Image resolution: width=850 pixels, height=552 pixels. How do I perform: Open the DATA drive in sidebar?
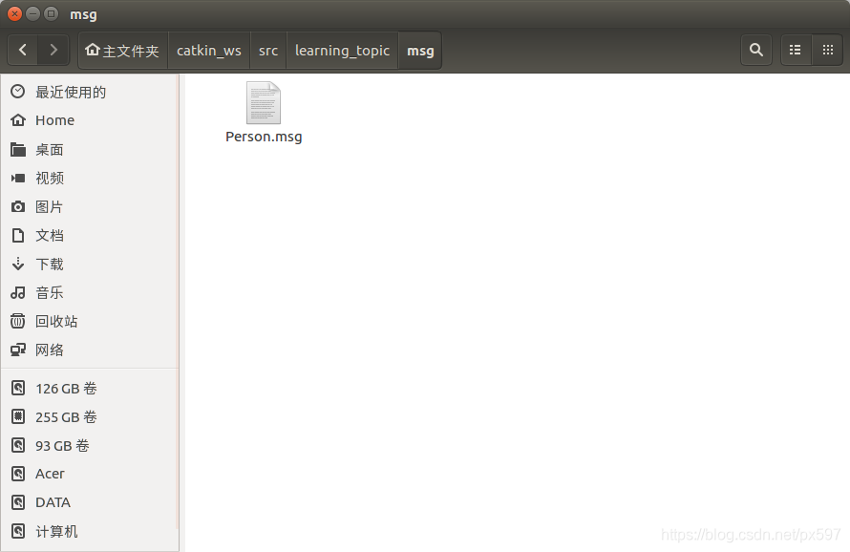[90, 502]
